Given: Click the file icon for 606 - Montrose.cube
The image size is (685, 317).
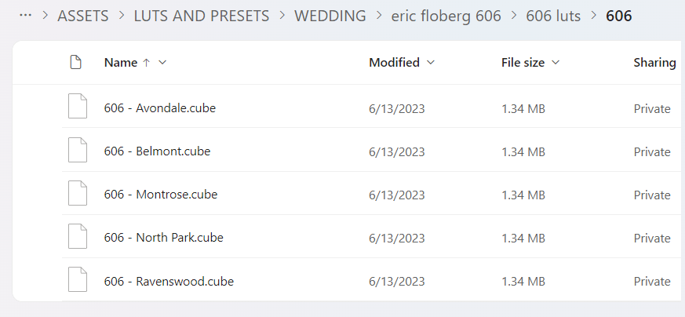Looking at the screenshot, I should 78,193.
